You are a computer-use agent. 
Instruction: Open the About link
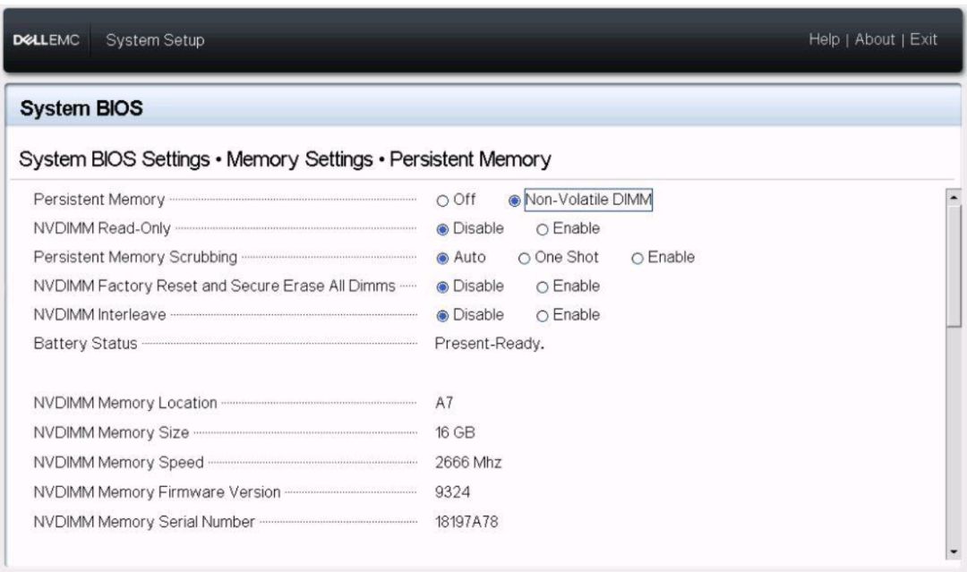coord(875,39)
